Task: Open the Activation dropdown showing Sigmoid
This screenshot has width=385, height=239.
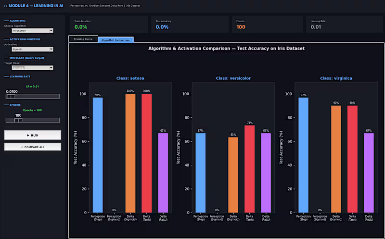Action: [x=32, y=50]
